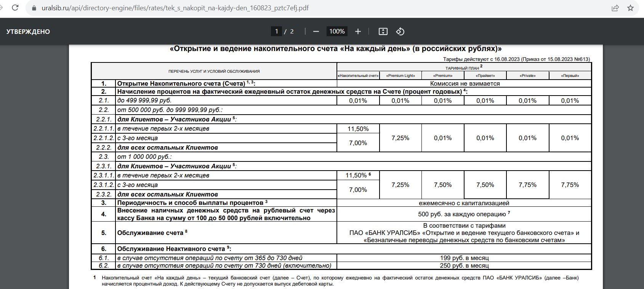Click the «Premium Light» column header

[x=400, y=75]
